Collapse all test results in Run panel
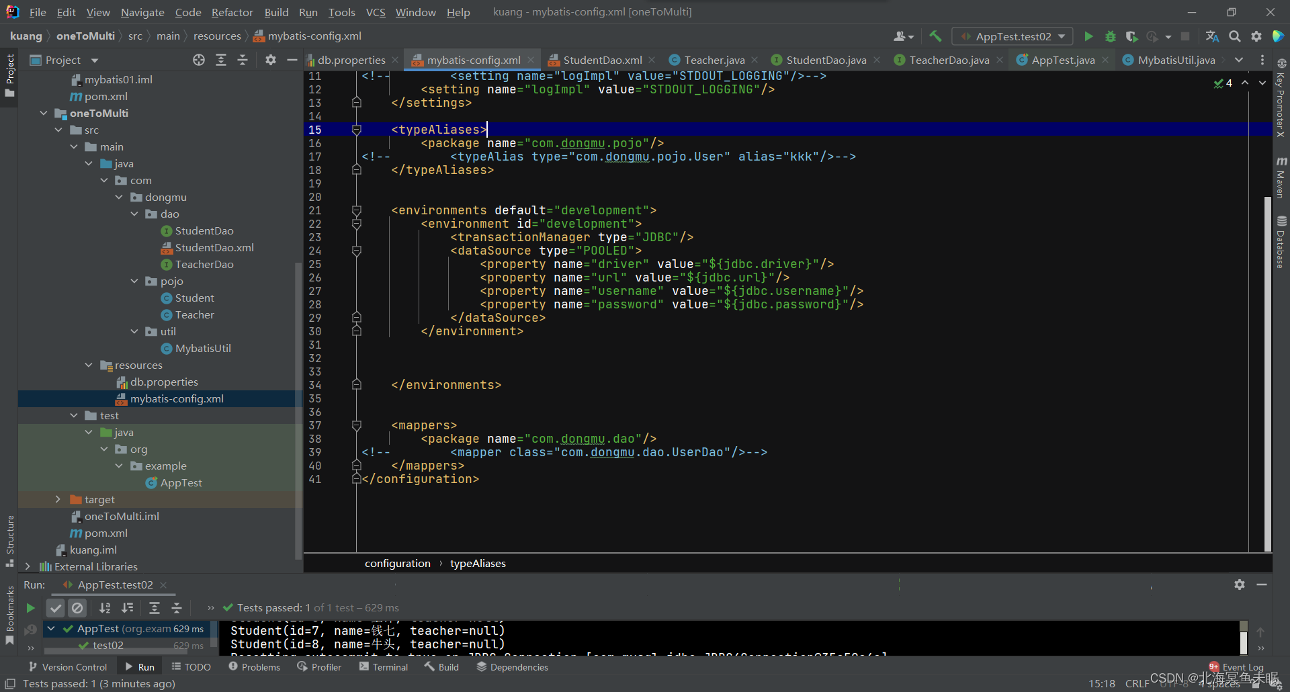The image size is (1290, 692). point(177,608)
